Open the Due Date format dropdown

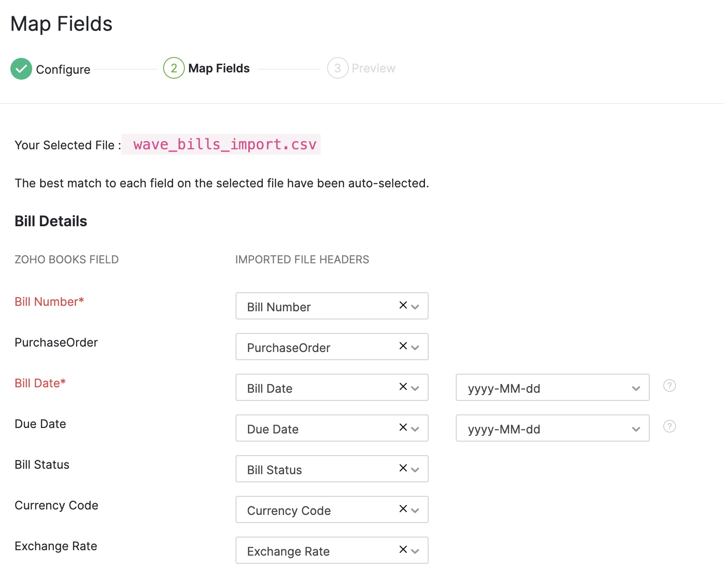coord(552,428)
